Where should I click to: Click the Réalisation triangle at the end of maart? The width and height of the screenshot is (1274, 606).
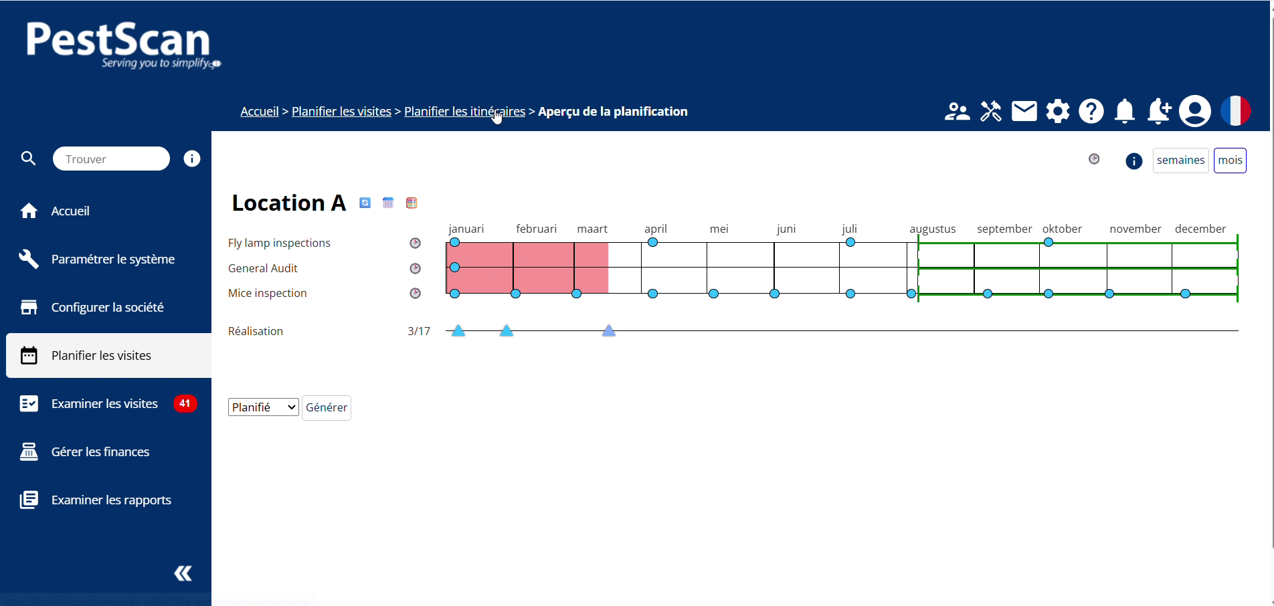[x=609, y=330]
